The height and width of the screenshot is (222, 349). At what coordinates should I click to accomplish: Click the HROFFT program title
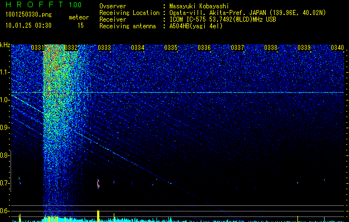point(34,4)
